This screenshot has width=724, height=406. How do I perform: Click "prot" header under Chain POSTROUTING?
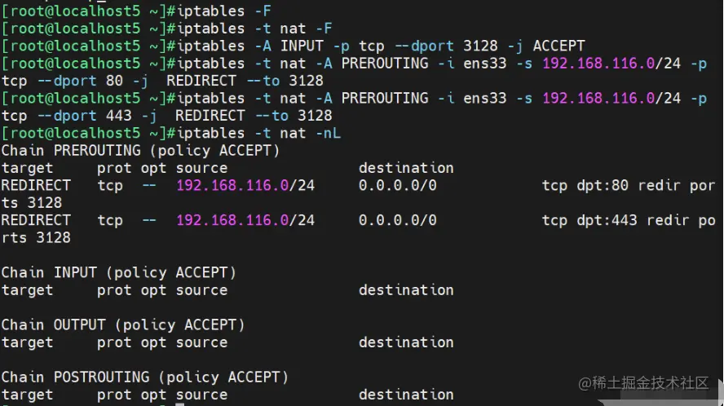point(114,395)
